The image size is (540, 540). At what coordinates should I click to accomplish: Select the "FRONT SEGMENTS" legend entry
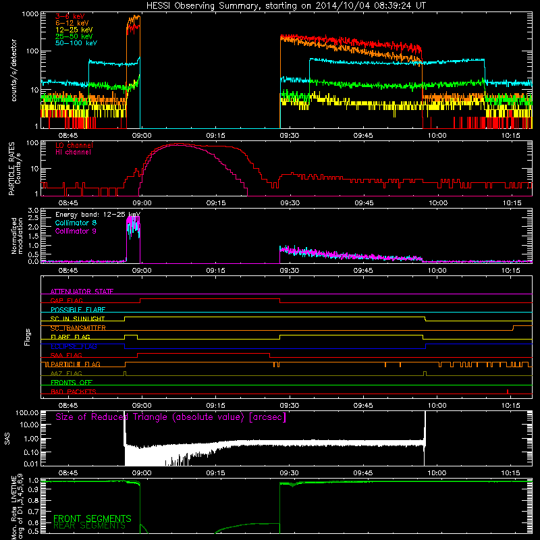pos(92,518)
